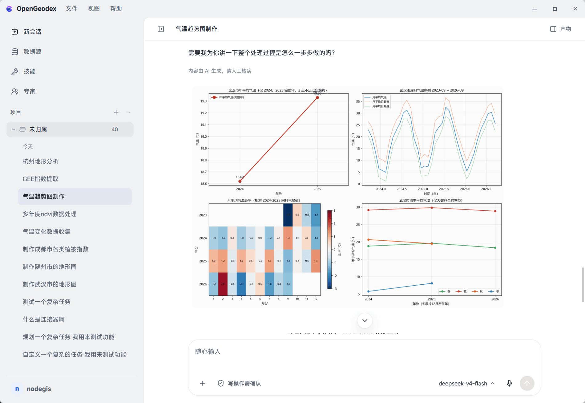Open the 帮助 menu
Image resolution: width=585 pixels, height=403 pixels.
pos(116,9)
